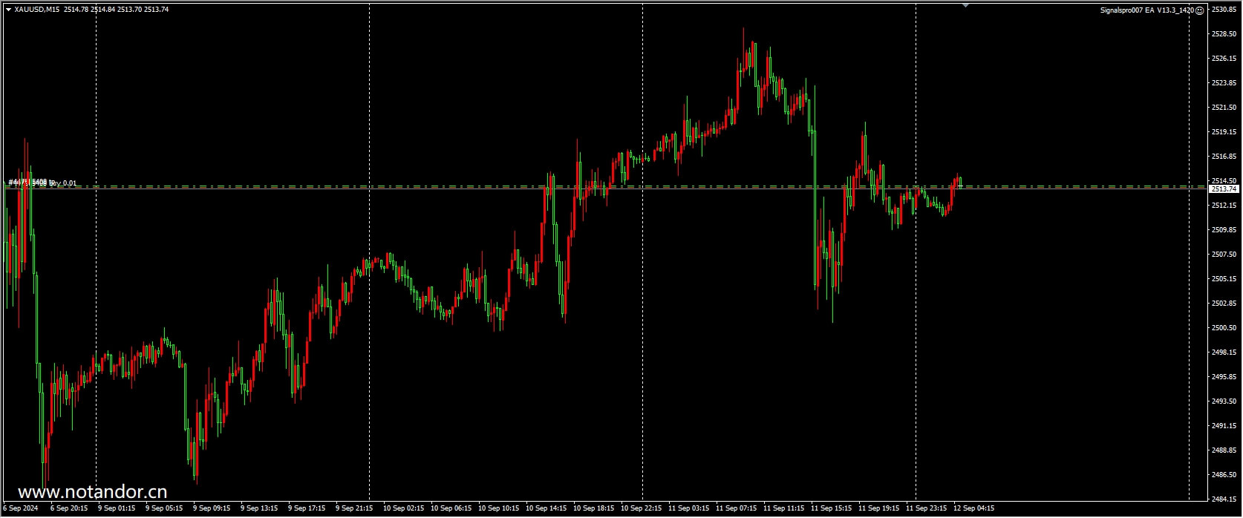
Task: Click the 10 Sep 06:15 time label
Action: [451, 509]
